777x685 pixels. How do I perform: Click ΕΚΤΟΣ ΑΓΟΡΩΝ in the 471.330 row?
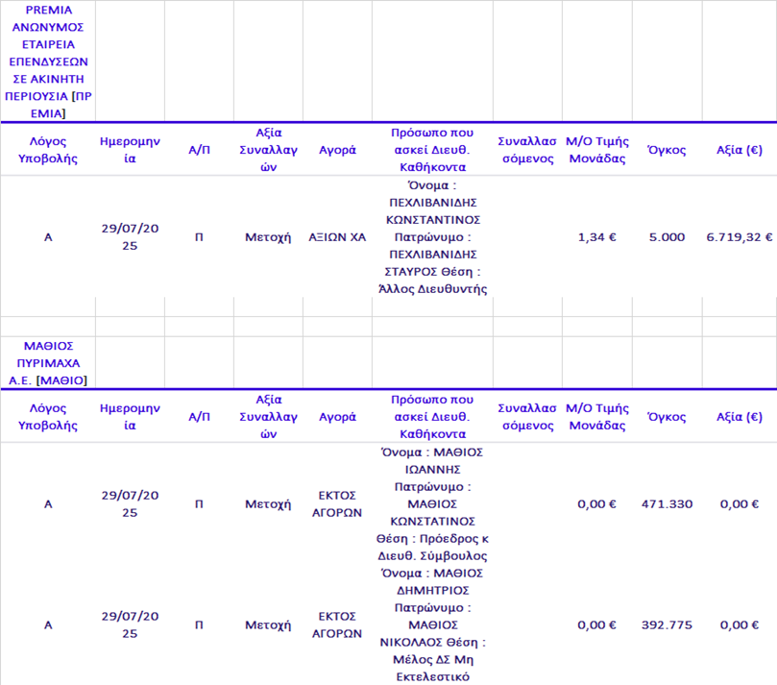[337, 504]
